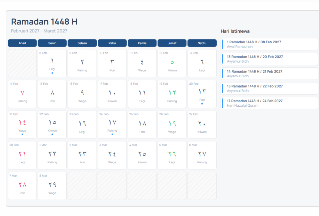Select the 8 Mar Wage day cell
This screenshot has width=319, height=216.
click(52, 186)
